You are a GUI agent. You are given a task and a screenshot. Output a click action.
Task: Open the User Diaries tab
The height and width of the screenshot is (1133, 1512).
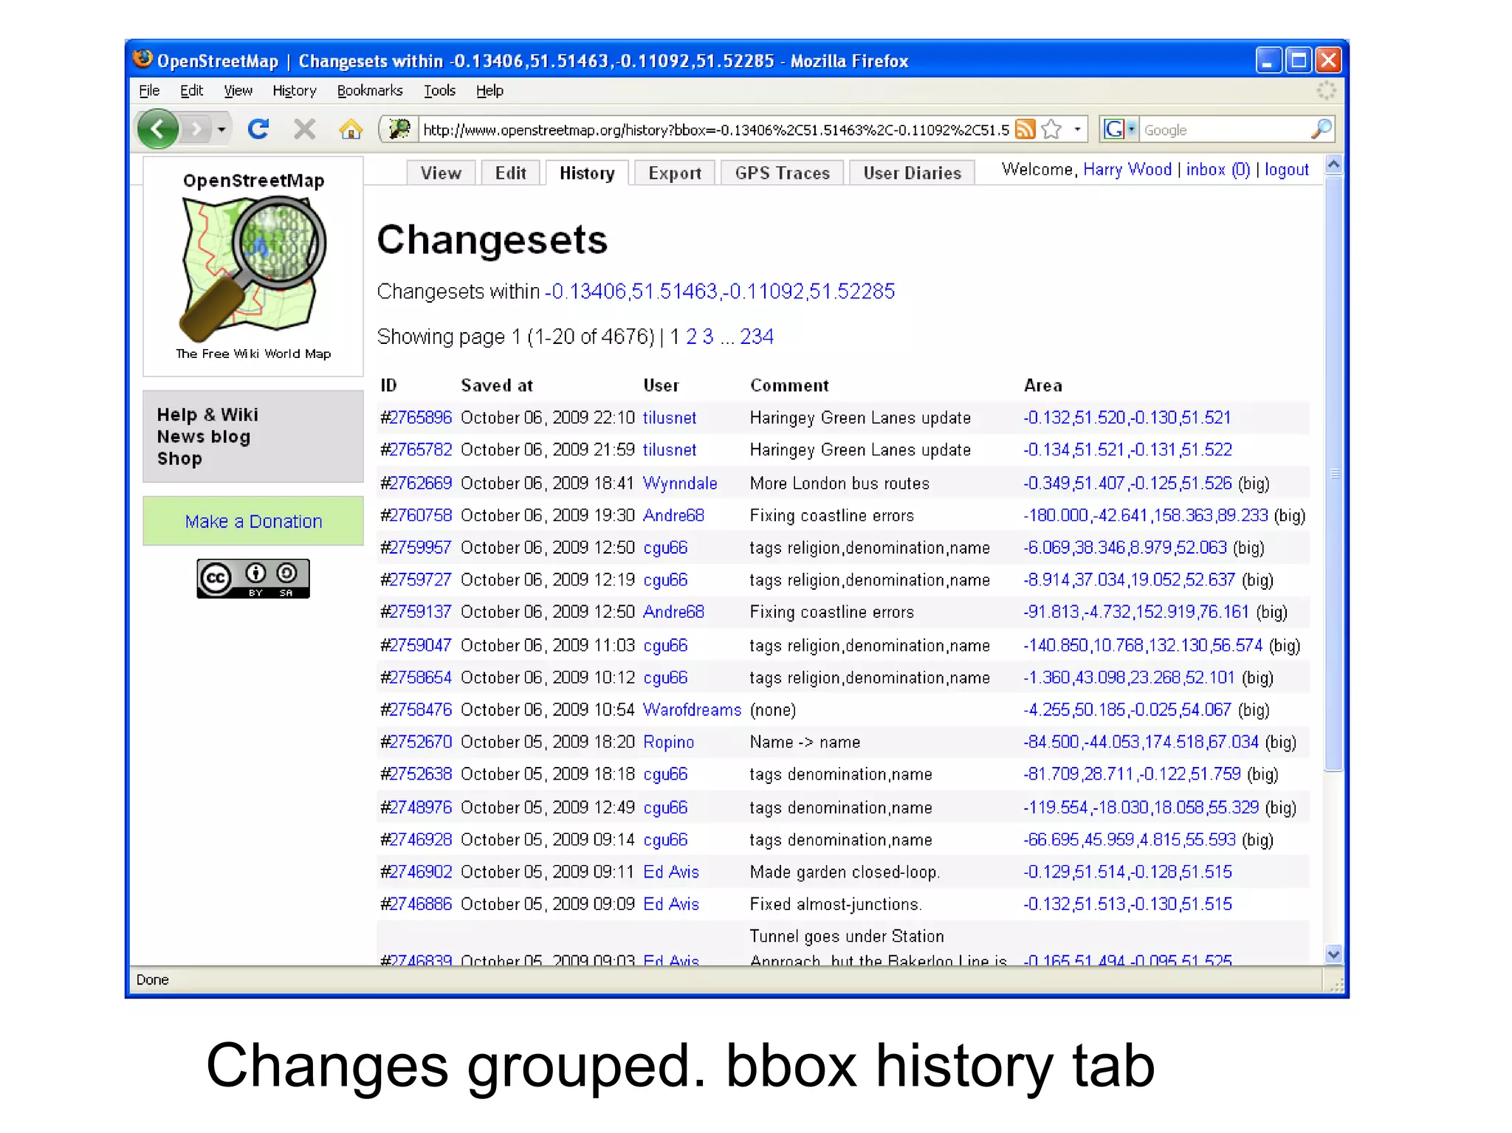pos(913,173)
